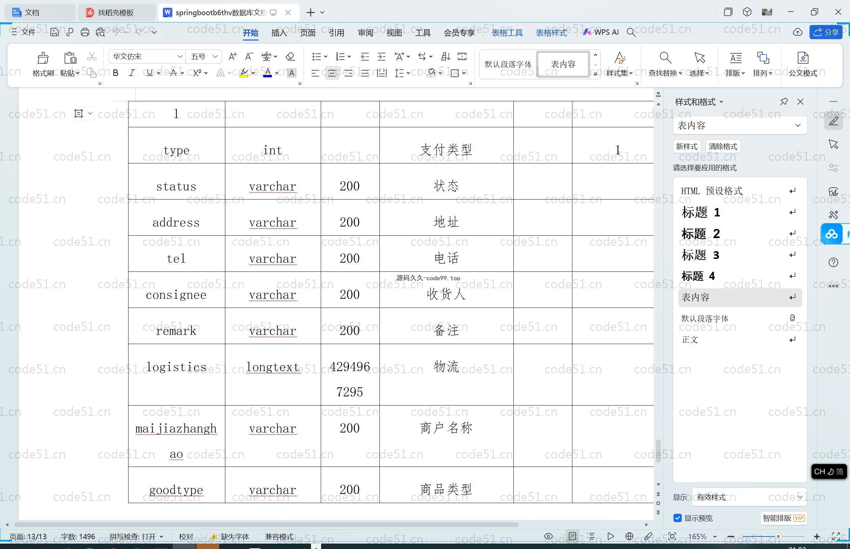Click the cloud upload icon

click(797, 32)
